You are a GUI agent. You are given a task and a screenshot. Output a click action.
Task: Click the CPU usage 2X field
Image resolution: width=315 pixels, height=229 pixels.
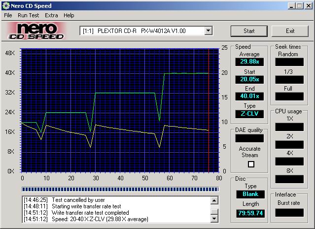[x=289, y=145]
